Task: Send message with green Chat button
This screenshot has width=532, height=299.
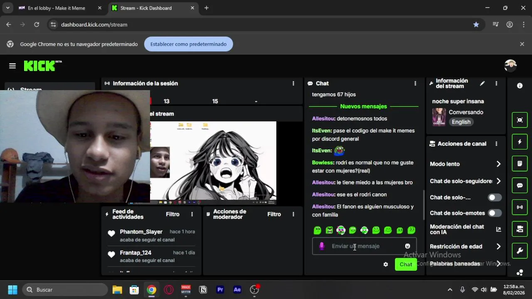Action: 406,265
